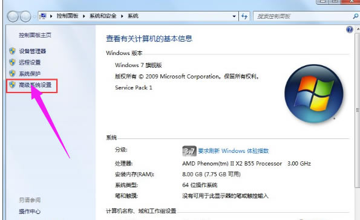Open recent pages dropdown beside nav buttons
Image resolution: width=360 pixels, height=220 pixels.
pos(34,16)
